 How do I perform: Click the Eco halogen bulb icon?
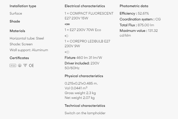click(66, 36)
